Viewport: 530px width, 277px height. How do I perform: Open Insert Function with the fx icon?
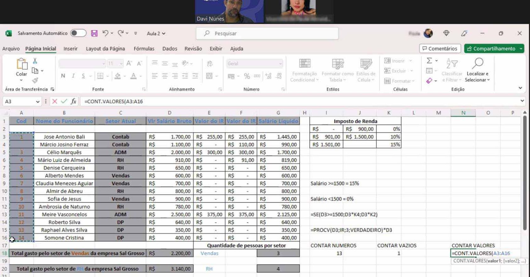[73, 101]
